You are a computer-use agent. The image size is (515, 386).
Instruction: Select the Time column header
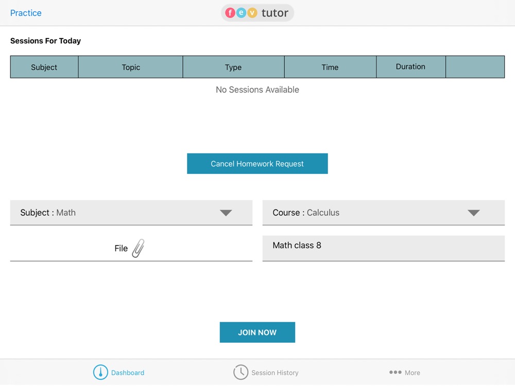(330, 67)
